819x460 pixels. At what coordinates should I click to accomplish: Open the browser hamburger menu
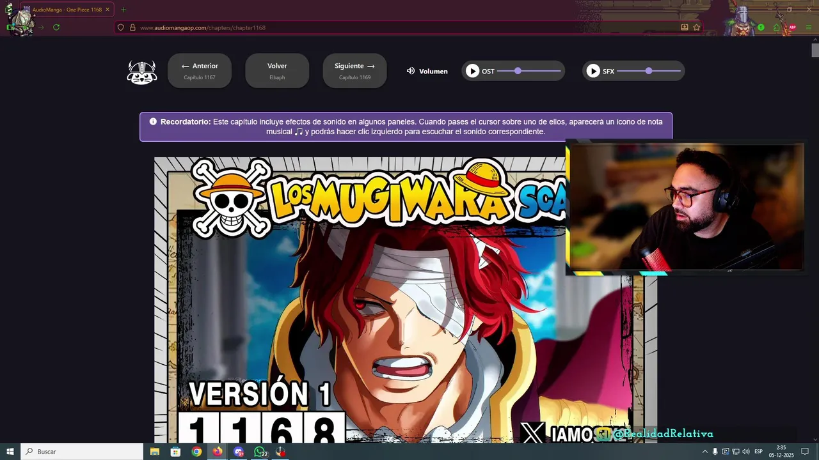[808, 27]
